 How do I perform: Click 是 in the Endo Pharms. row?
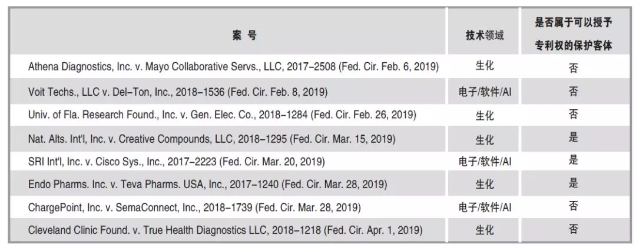(x=574, y=183)
